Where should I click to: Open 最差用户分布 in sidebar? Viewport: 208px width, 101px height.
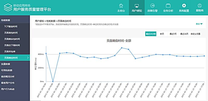coord(15,83)
